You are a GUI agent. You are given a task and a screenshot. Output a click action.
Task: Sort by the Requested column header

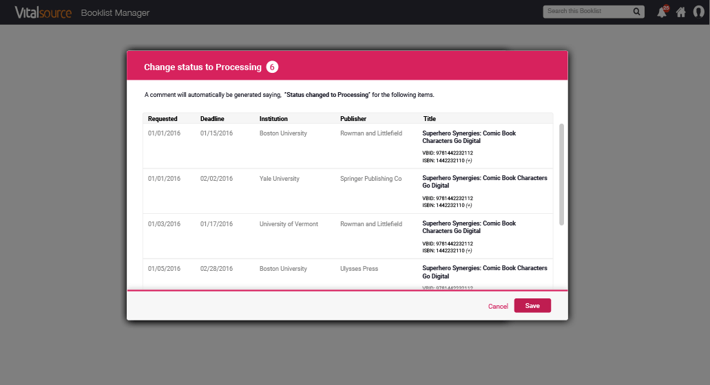pos(163,119)
